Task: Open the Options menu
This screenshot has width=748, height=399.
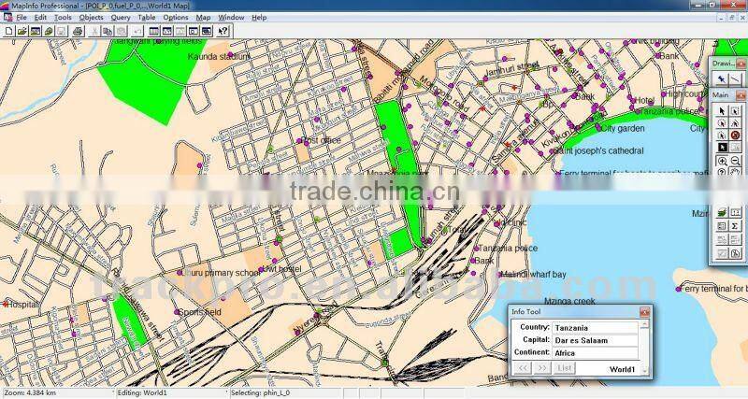Action: tap(176, 17)
